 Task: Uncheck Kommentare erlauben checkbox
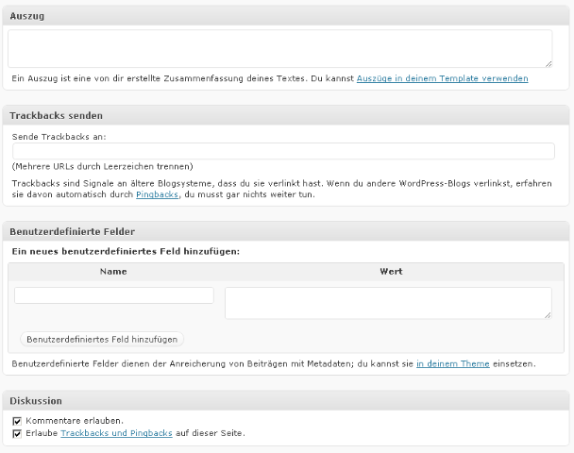click(x=17, y=421)
